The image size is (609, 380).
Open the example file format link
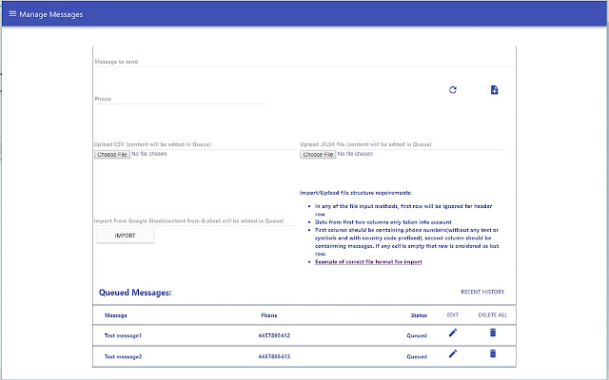[x=369, y=261]
